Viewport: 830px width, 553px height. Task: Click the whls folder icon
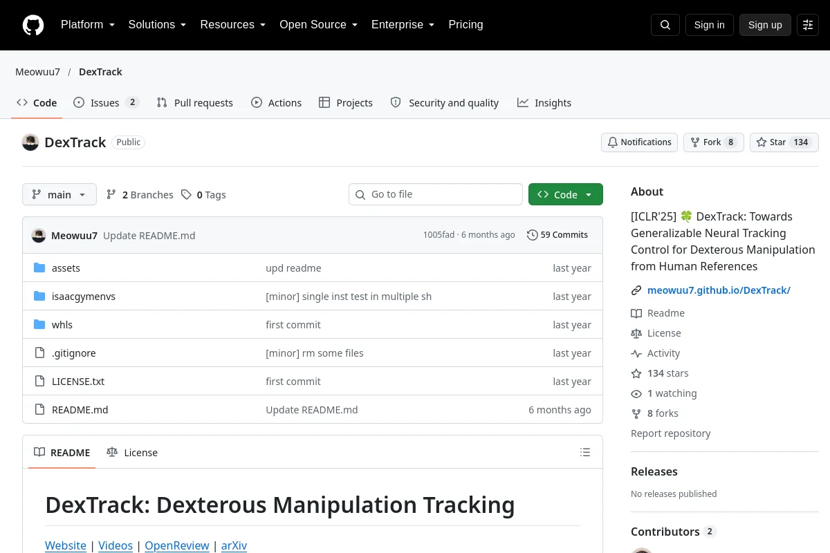tap(39, 325)
